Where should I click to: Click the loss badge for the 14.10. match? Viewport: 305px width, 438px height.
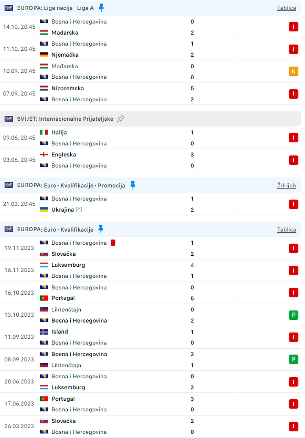click(293, 27)
